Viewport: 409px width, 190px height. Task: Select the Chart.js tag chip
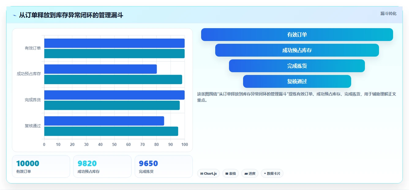tap(208, 173)
